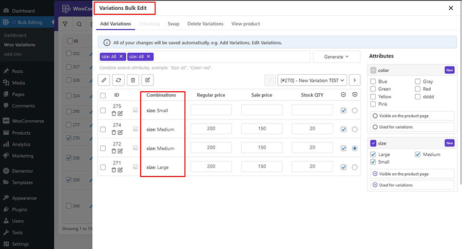Screen dimensions: 462x249
Task: Toggle select-all checkbox in variations table header
Action: 103,95
